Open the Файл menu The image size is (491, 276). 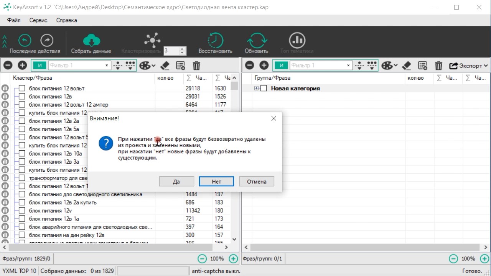(x=14, y=20)
